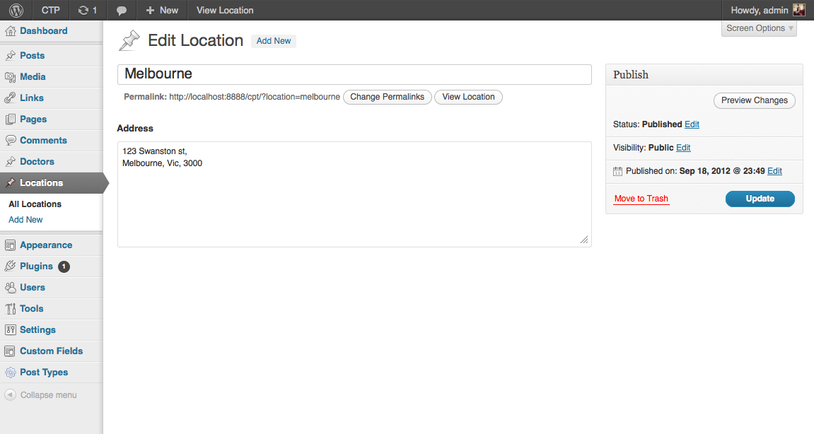Click Move to Trash link

641,199
